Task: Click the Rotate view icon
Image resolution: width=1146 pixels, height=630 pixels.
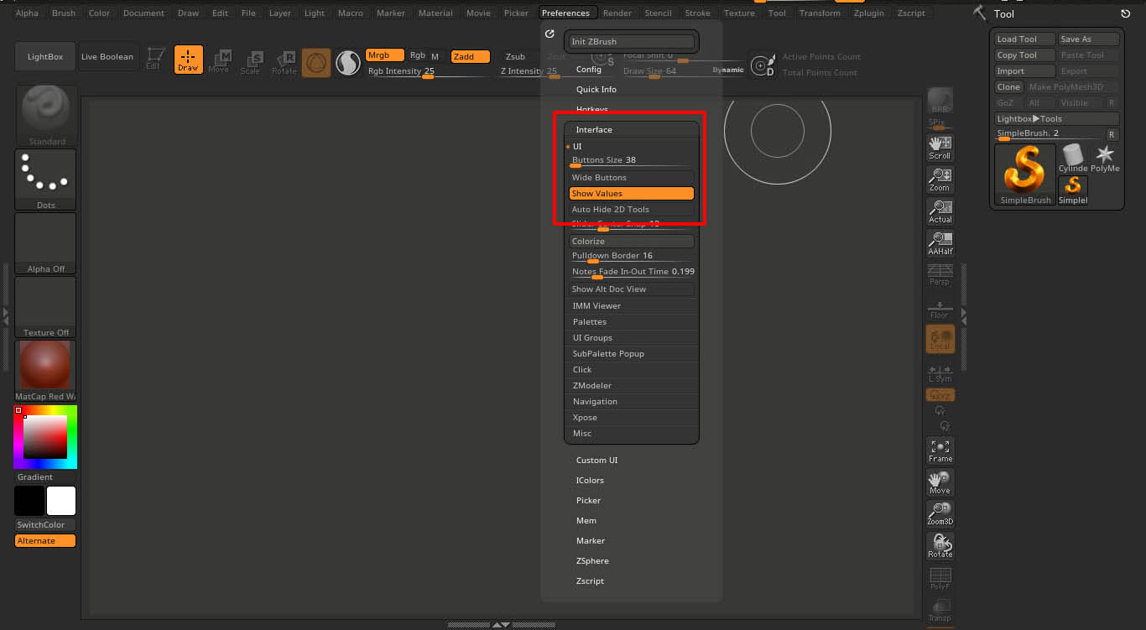Action: 940,545
